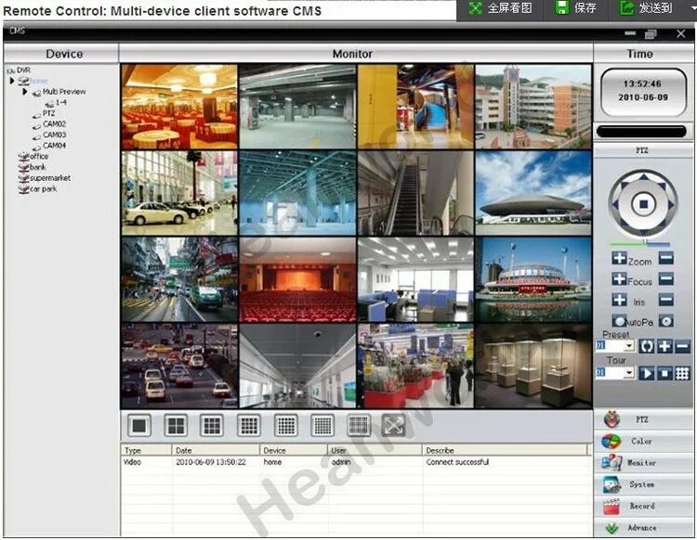Image resolution: width=697 pixels, height=540 pixels.
Task: Select the four-view grid layout
Action: click(176, 426)
